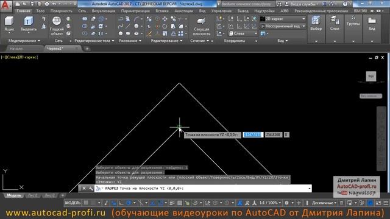The height and width of the screenshot is (219, 390).
Task: Toggle polar tracking in status bar
Action: pyautogui.click(x=129, y=203)
